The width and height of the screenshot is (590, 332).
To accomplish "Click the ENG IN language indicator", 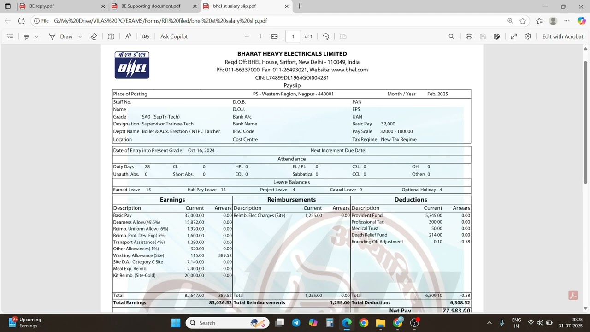I will (x=517, y=323).
